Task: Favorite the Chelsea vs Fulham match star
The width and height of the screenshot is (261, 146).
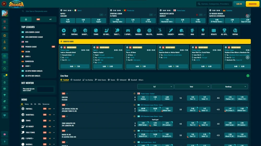Action: click(135, 94)
